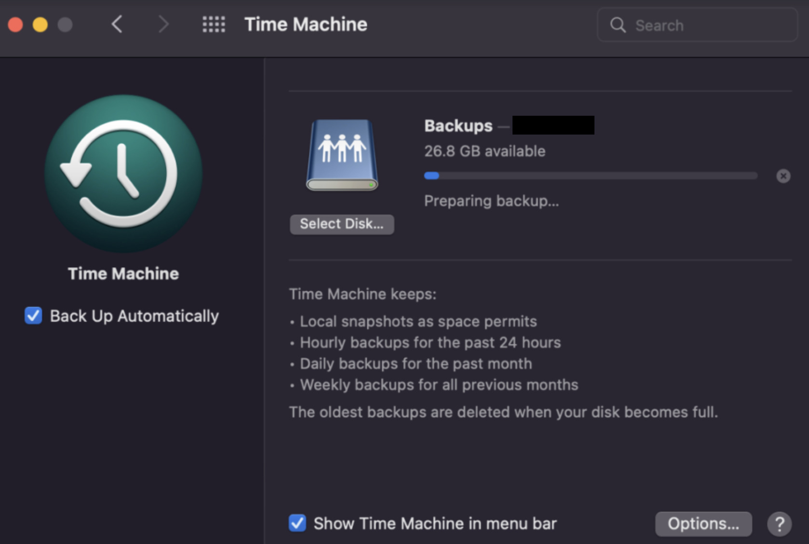This screenshot has height=544, width=809.
Task: Click the magnifying glass in the search field
Action: (618, 25)
